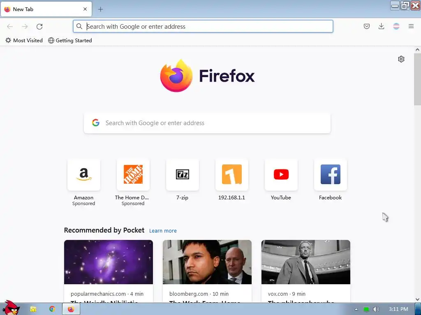Click the forward navigation arrow
Viewport: 421px width, 315px height.
pyautogui.click(x=25, y=26)
